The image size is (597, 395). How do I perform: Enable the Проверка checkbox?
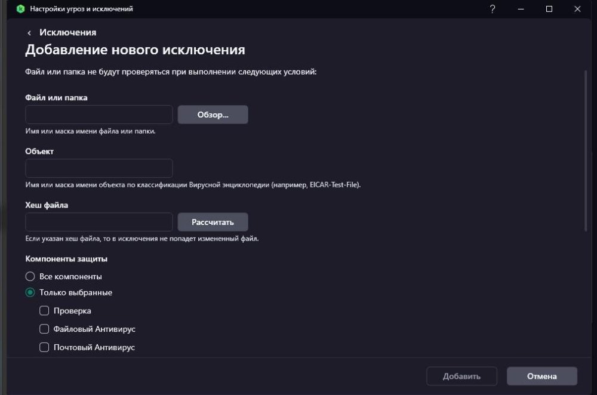tap(44, 311)
